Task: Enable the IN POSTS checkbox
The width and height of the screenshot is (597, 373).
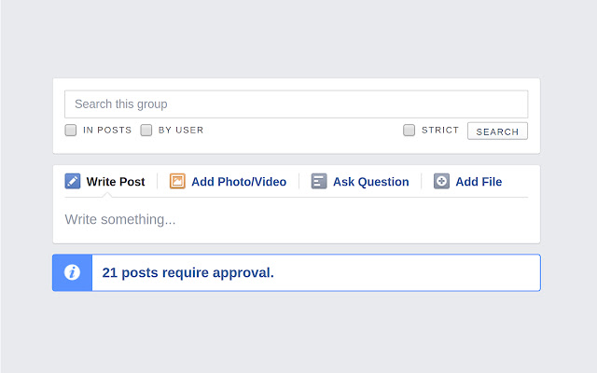Action: tap(71, 131)
